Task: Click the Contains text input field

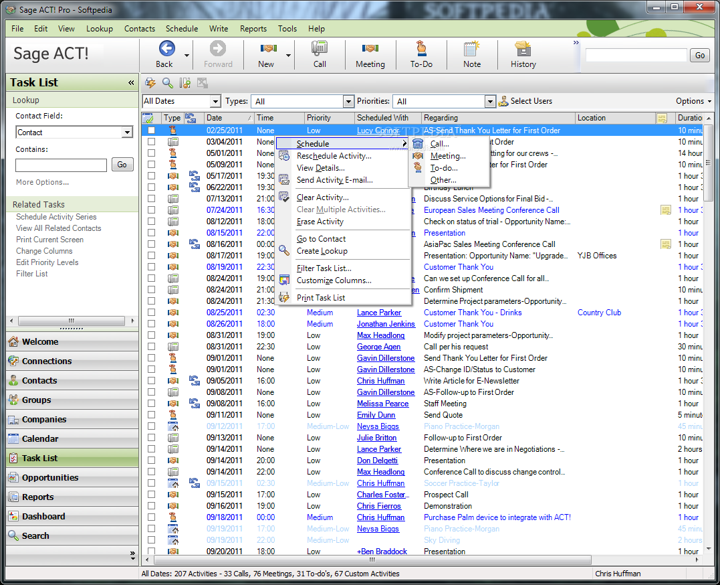Action: point(61,165)
